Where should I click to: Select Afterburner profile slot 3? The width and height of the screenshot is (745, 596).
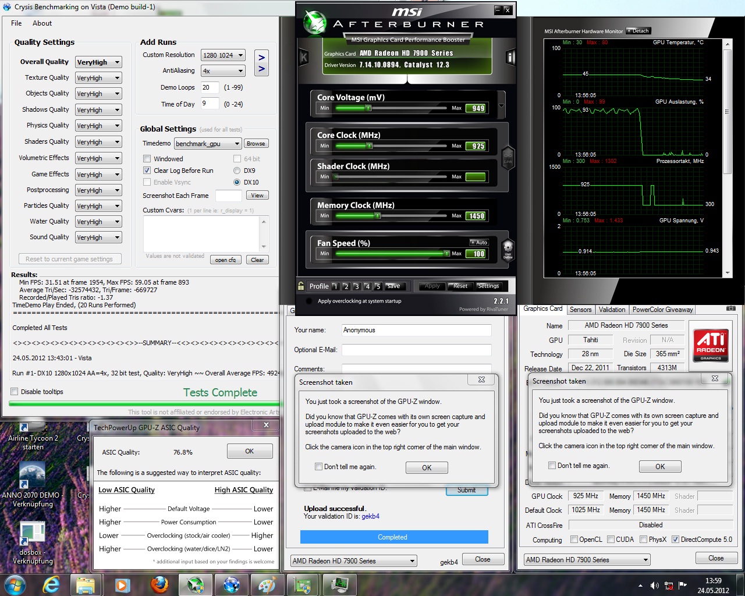click(356, 286)
